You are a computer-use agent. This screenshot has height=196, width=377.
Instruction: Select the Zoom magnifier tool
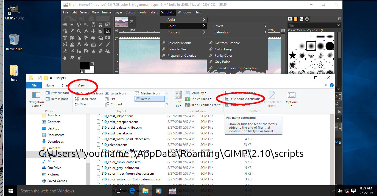pyautogui.click(x=79, y=31)
